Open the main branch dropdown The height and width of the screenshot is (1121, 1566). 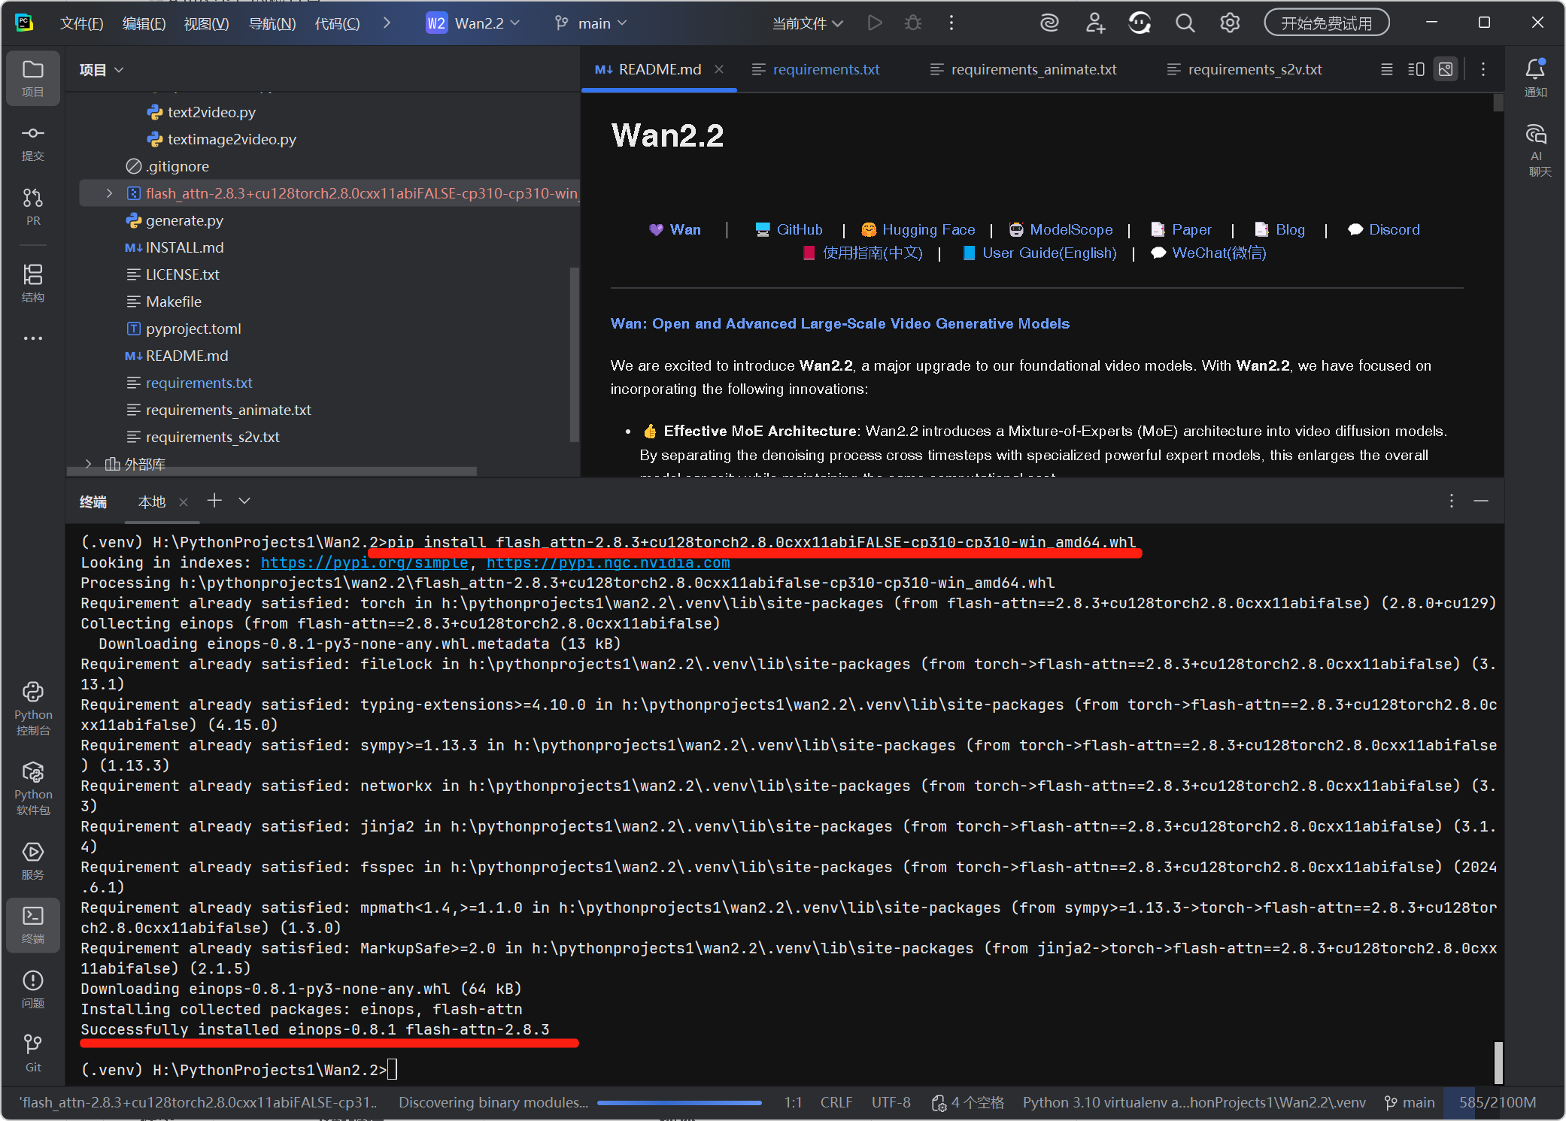[590, 23]
